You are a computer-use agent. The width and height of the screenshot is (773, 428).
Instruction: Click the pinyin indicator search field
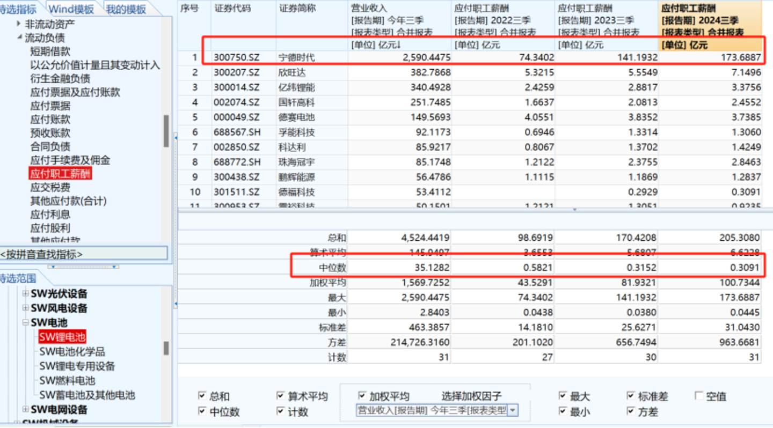[84, 254]
